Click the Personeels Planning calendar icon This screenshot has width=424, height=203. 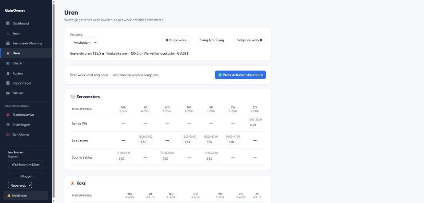point(8,43)
